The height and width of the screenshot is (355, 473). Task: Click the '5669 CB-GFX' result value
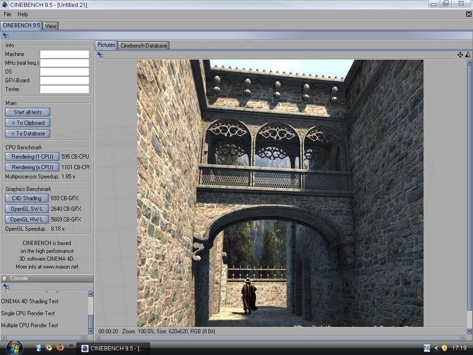click(66, 220)
